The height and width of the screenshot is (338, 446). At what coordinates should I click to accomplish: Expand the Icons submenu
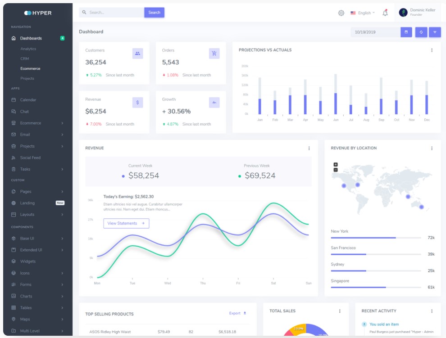tap(62, 273)
